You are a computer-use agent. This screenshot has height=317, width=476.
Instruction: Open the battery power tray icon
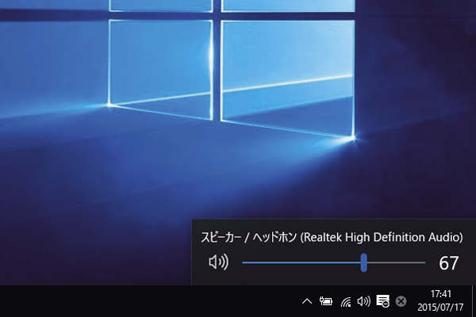tap(326, 301)
